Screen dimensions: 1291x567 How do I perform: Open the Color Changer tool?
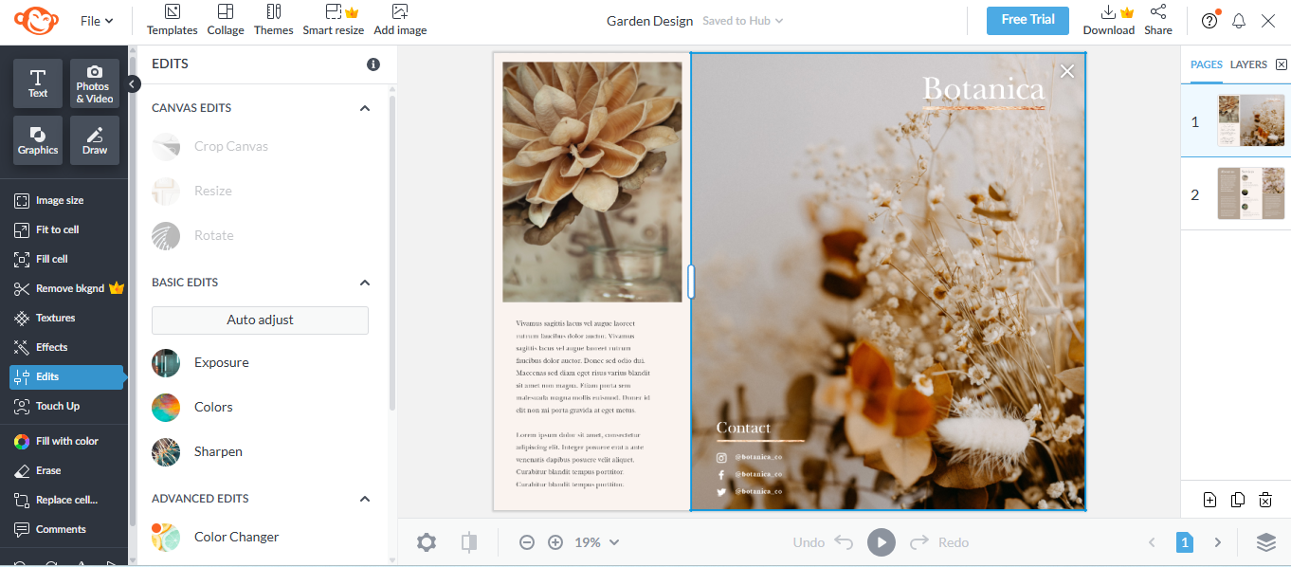pyautogui.click(x=235, y=537)
